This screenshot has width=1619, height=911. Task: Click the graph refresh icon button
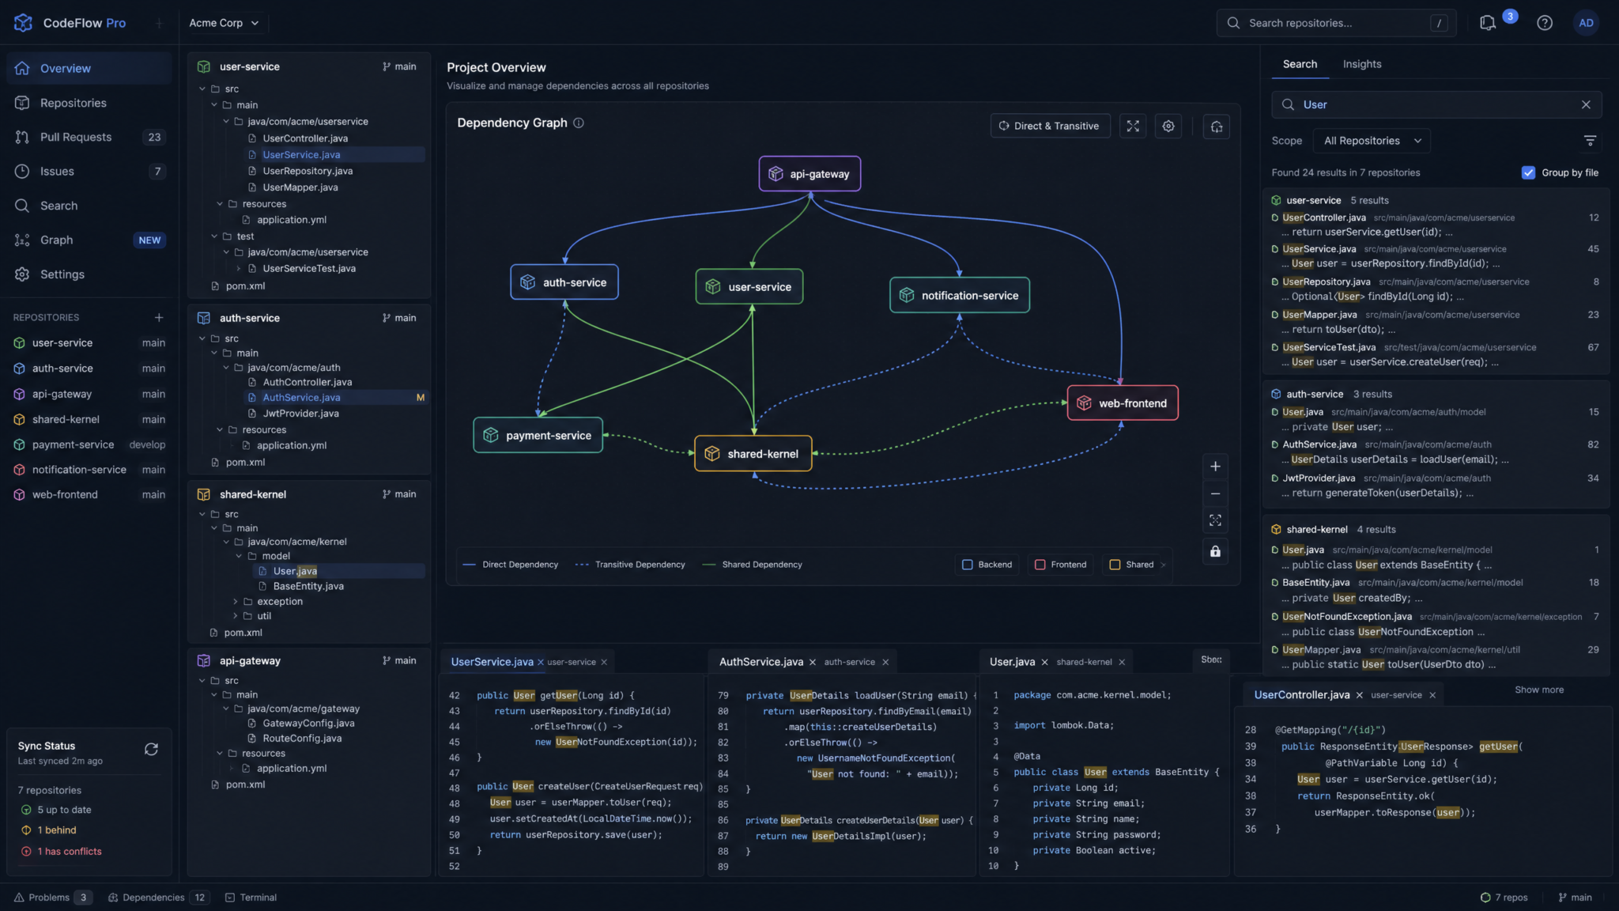(1217, 126)
